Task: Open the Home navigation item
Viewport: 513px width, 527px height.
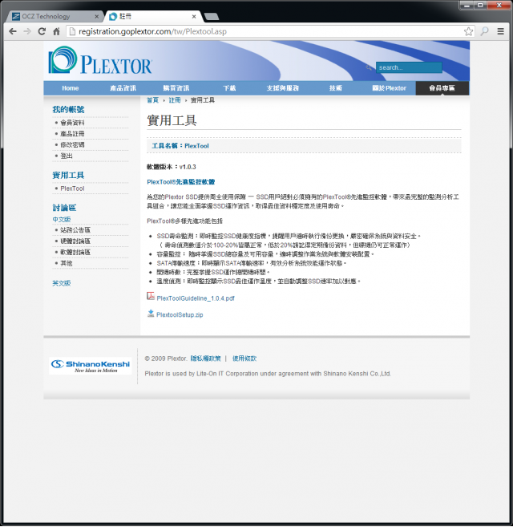Action: pos(71,88)
